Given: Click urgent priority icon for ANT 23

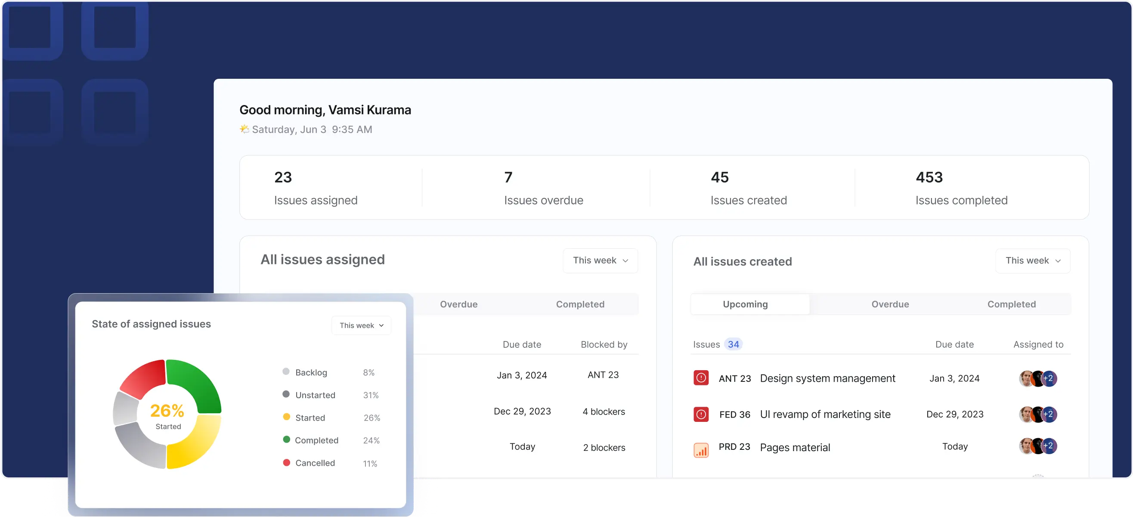Looking at the screenshot, I should coord(701,378).
